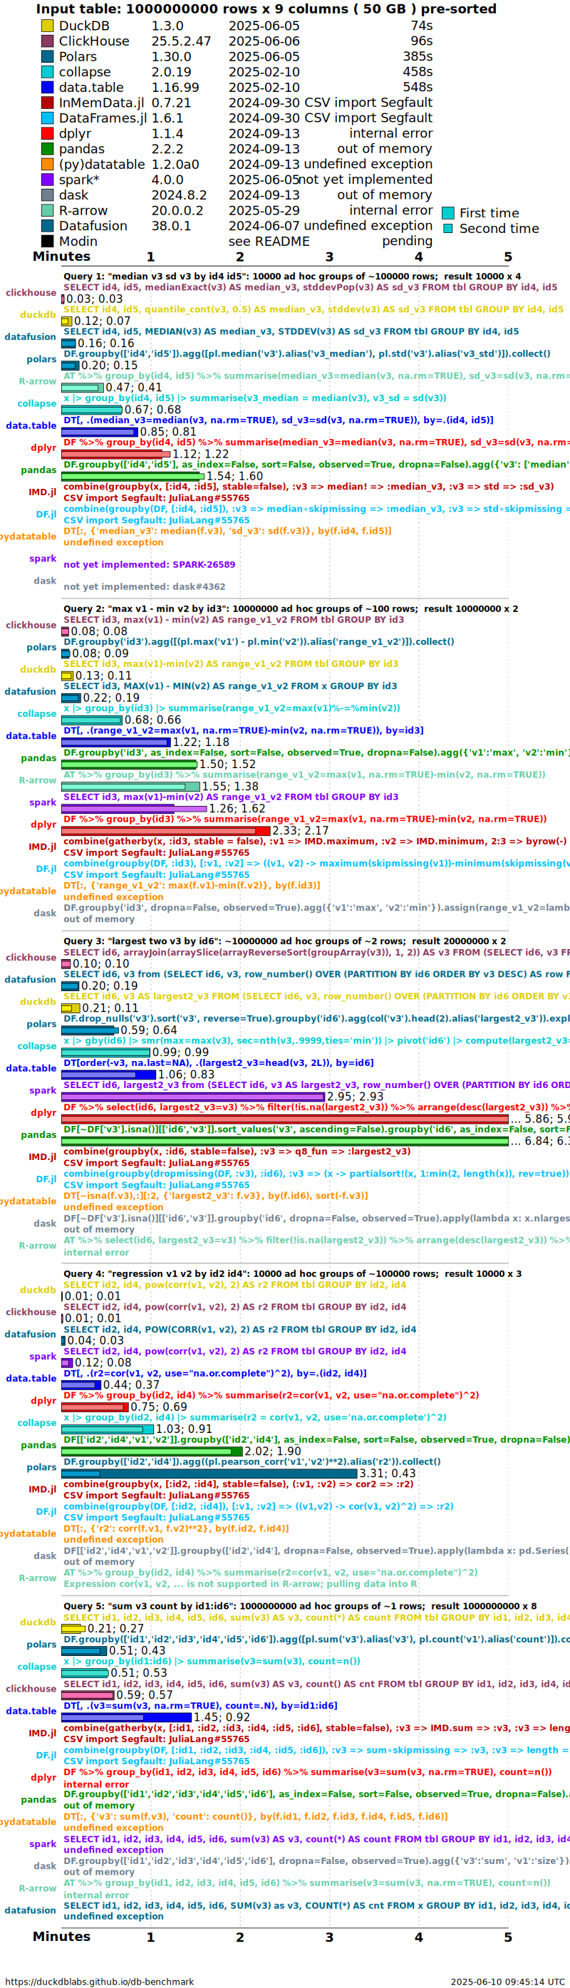The height and width of the screenshot is (1988, 570).
Task: Click the polars timing '0.59; 0.64'
Action: 149,1030
